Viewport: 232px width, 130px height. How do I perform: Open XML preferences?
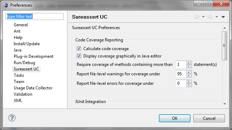[18, 101]
